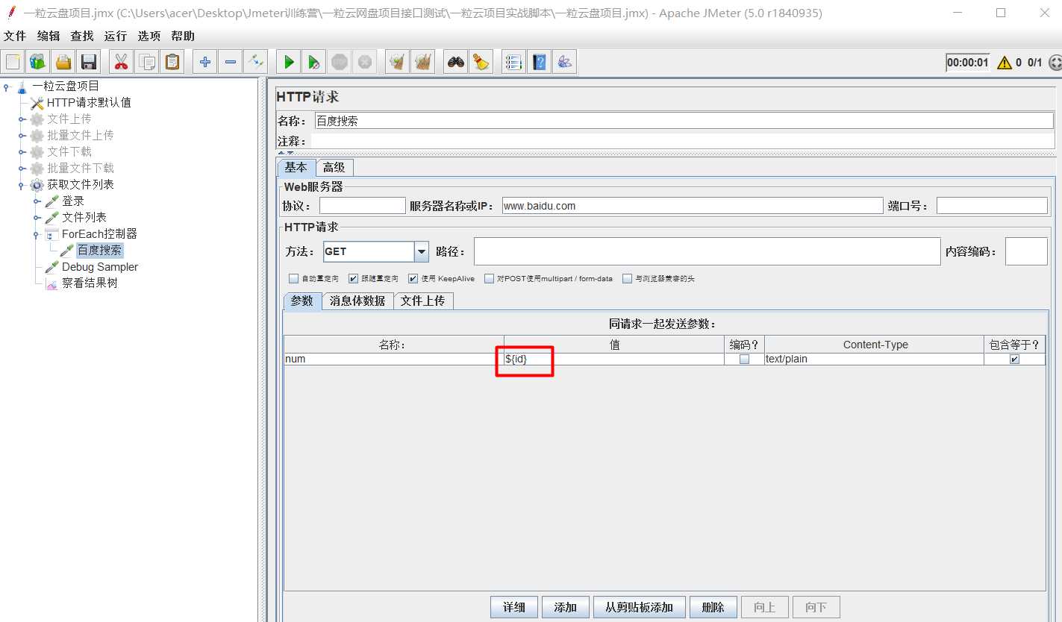1062x622 pixels.
Task: Click the Toggle enable/disable toolbar icon
Action: pos(256,62)
